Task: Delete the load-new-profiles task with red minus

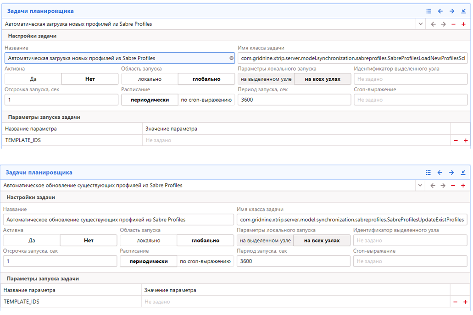Action: [x=453, y=24]
